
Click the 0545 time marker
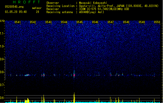pyautogui.click(x=80, y=22)
